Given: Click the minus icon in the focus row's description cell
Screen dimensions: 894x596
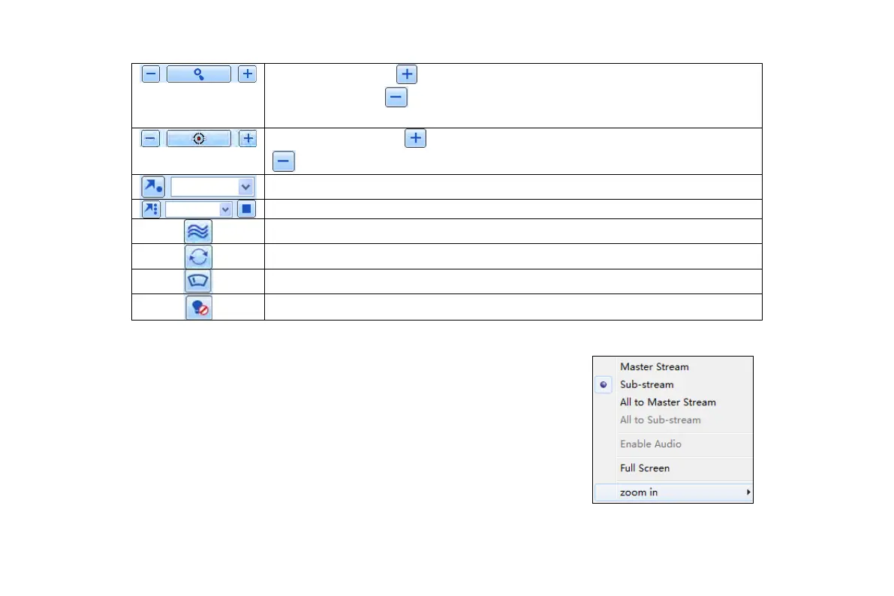Looking at the screenshot, I should point(284,161).
